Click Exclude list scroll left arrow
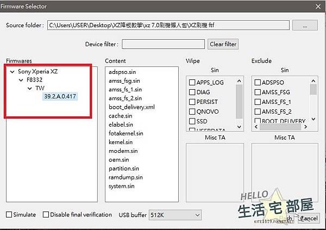Screen dimensions: 326x230 (256, 127)
